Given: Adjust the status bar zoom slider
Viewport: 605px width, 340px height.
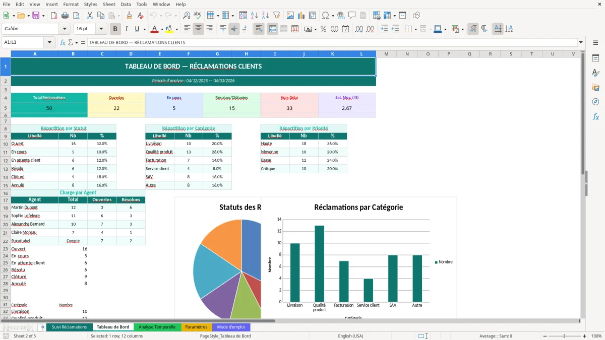Looking at the screenshot, I should [x=564, y=336].
